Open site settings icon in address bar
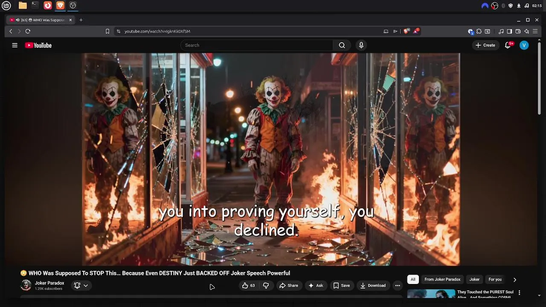 pos(118,31)
